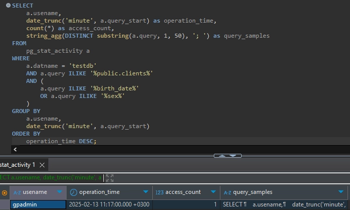Sort by the operation_time column header
The image size is (350, 210).
click(99, 192)
